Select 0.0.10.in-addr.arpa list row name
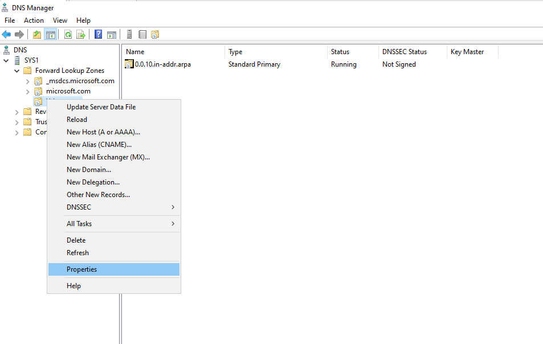The image size is (543, 344). pos(163,64)
